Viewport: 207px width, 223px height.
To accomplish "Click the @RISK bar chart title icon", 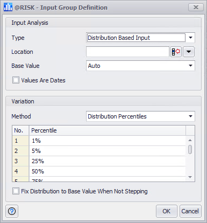I will (x=8, y=8).
